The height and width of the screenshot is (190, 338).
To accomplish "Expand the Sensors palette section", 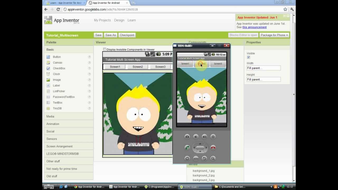I will pyautogui.click(x=69, y=139).
